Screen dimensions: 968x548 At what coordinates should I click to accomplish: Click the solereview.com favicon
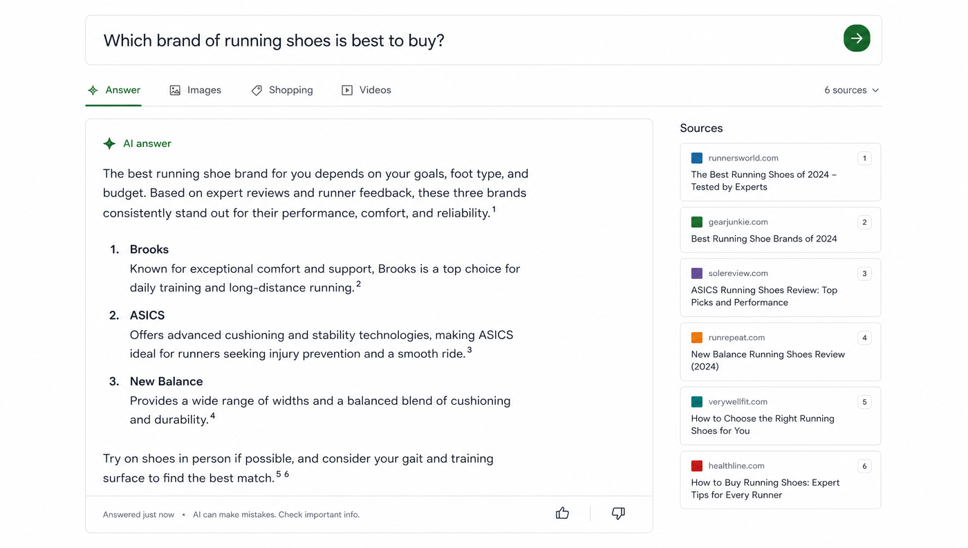pos(697,273)
